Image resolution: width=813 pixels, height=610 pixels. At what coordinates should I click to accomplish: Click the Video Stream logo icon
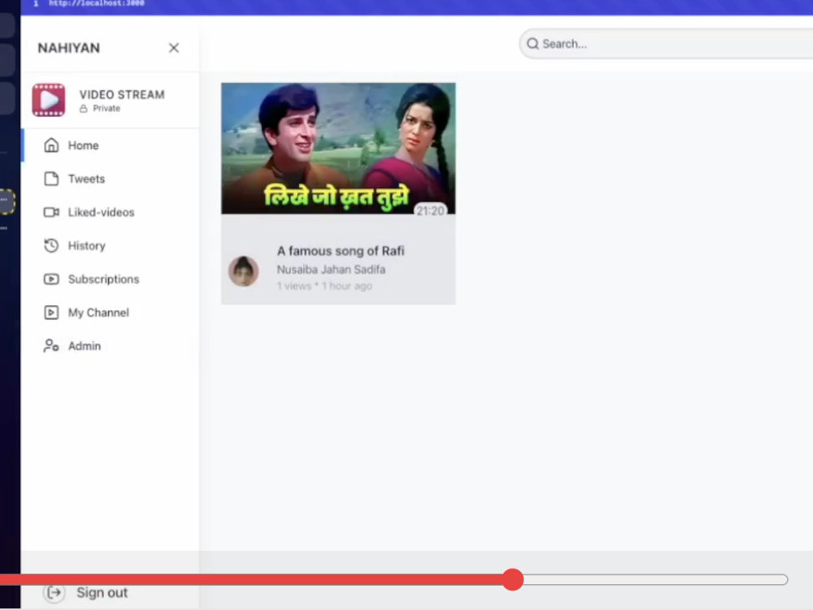tap(49, 100)
